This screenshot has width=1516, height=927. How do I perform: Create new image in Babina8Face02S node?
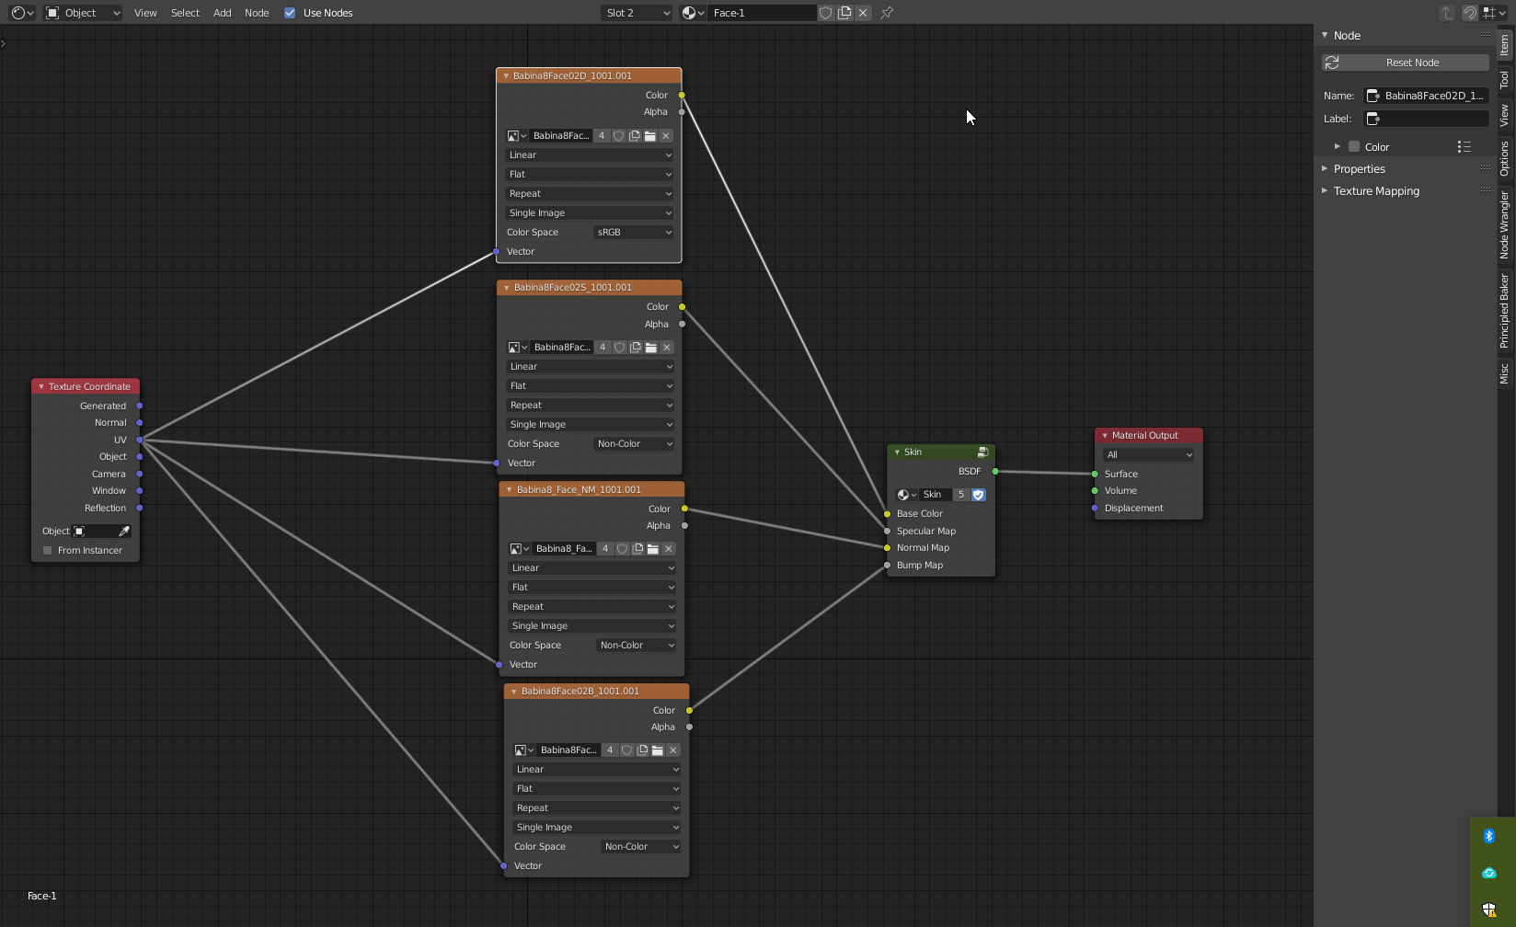pyautogui.click(x=636, y=348)
